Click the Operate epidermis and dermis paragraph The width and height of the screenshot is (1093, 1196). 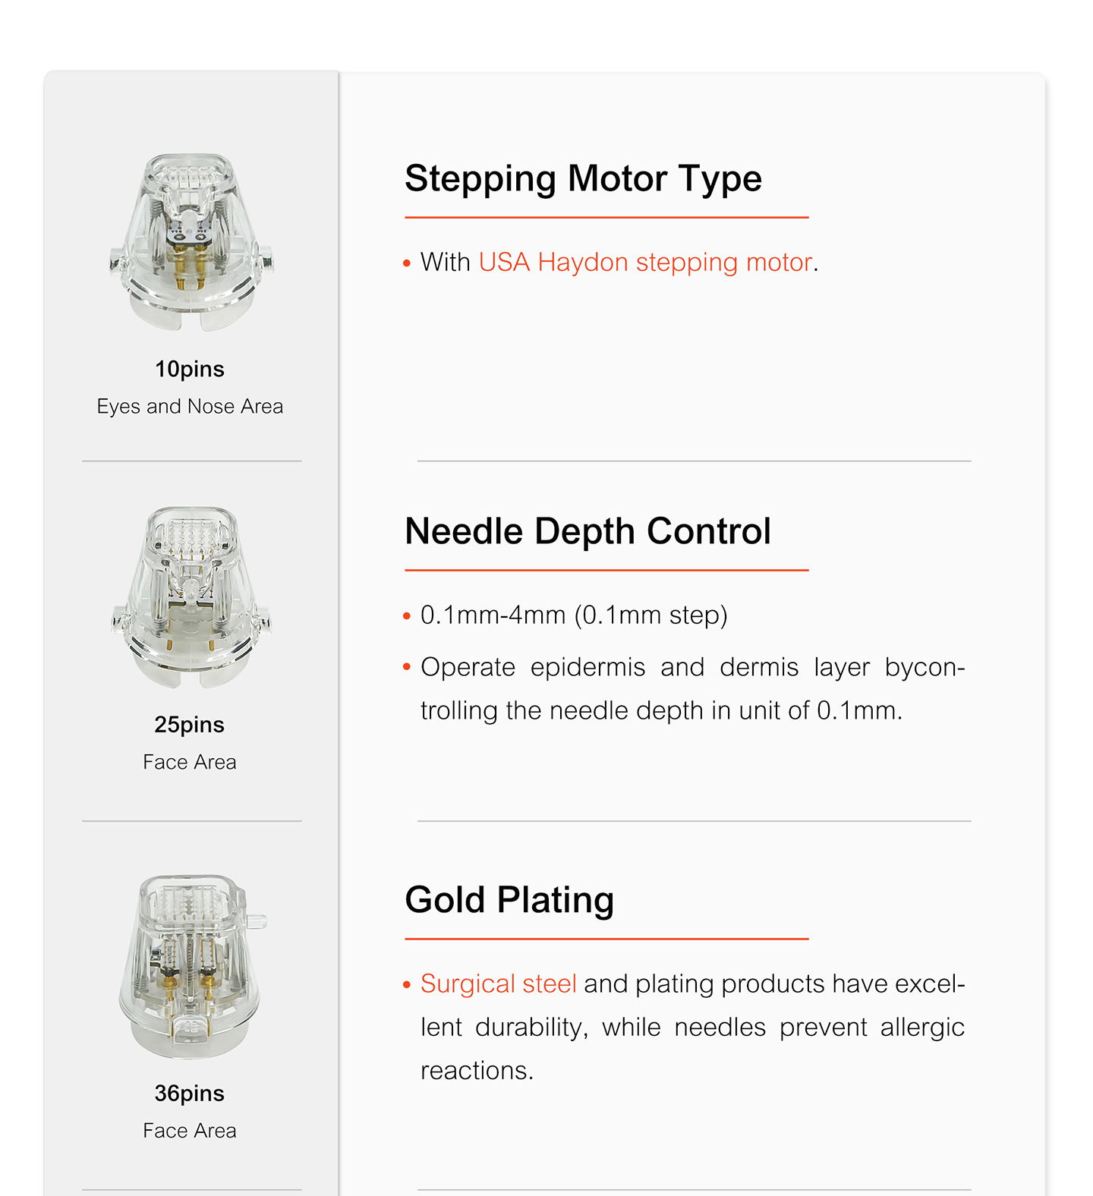point(692,689)
